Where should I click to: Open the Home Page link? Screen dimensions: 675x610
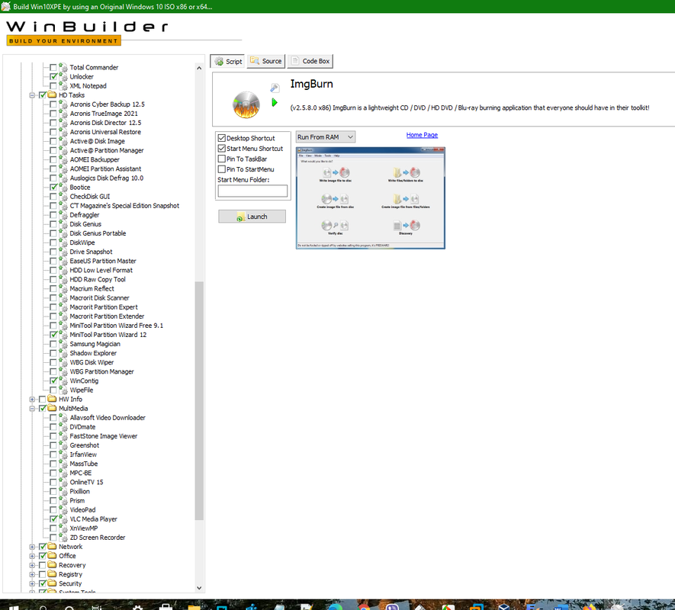pyautogui.click(x=422, y=135)
